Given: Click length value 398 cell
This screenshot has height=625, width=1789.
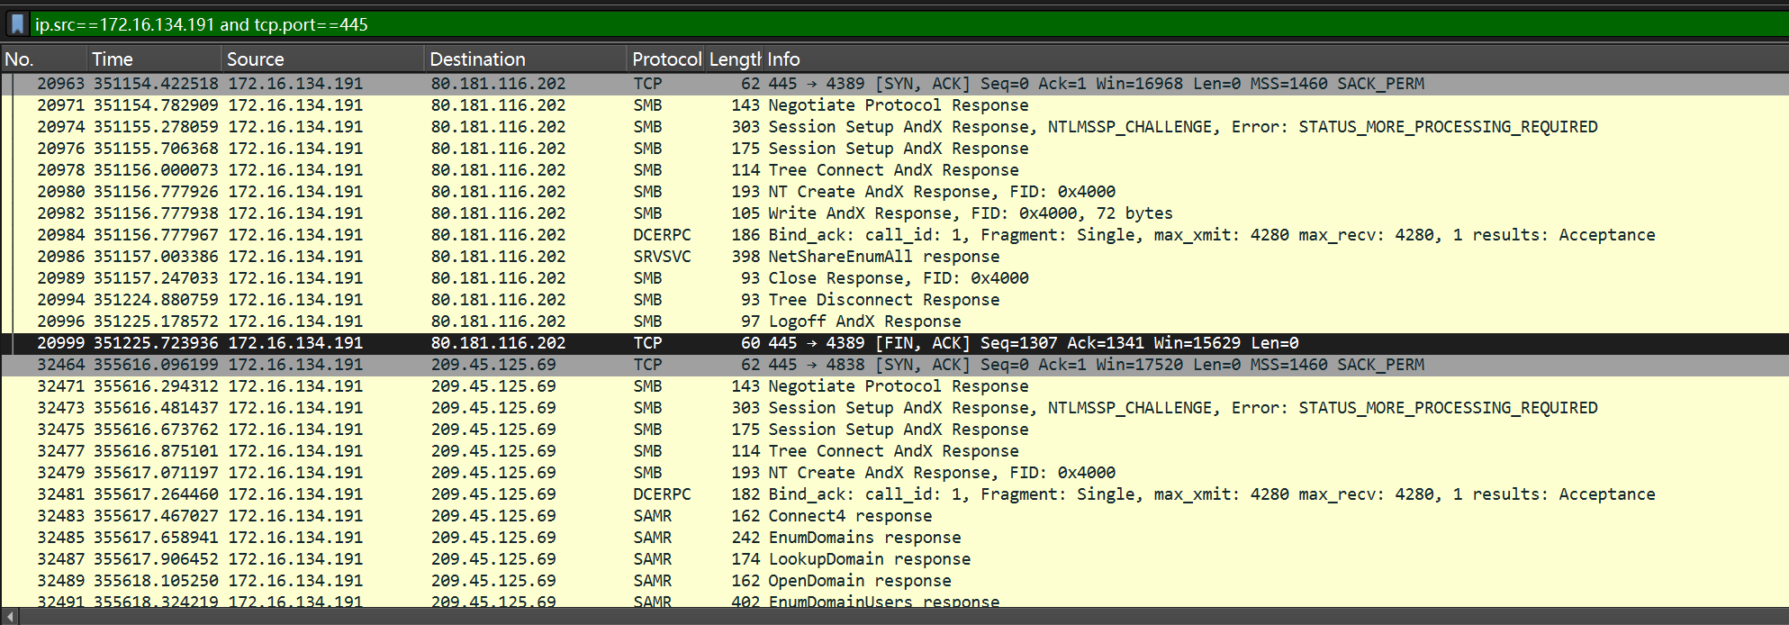Looking at the screenshot, I should [x=745, y=257].
